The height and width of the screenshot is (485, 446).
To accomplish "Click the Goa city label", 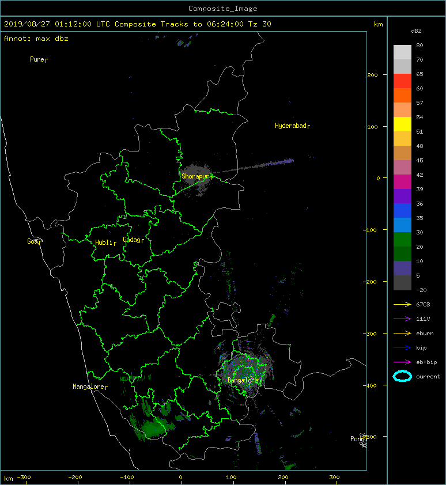I will [x=32, y=241].
